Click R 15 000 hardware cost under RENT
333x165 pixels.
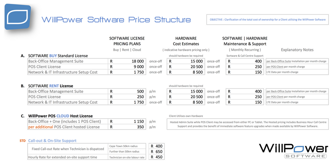(186, 91)
